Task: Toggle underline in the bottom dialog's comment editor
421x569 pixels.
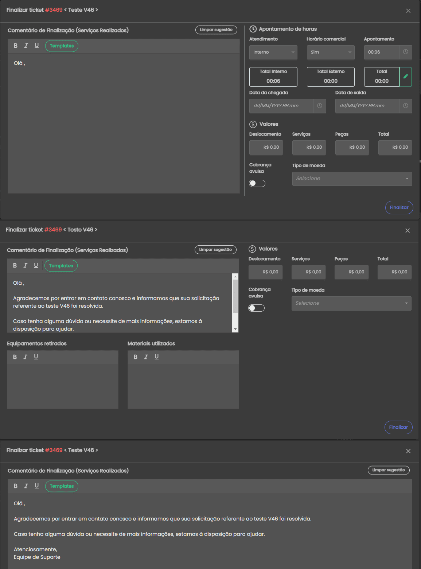Action: point(36,486)
